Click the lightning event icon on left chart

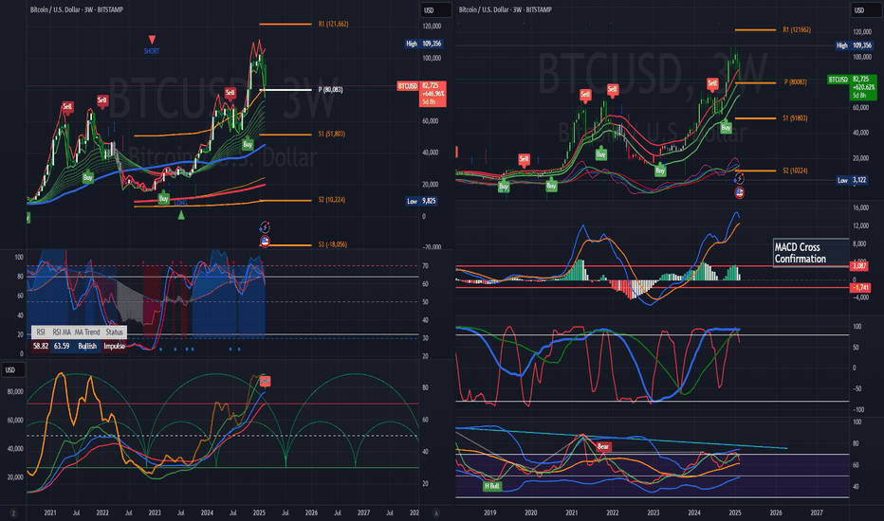click(x=265, y=228)
